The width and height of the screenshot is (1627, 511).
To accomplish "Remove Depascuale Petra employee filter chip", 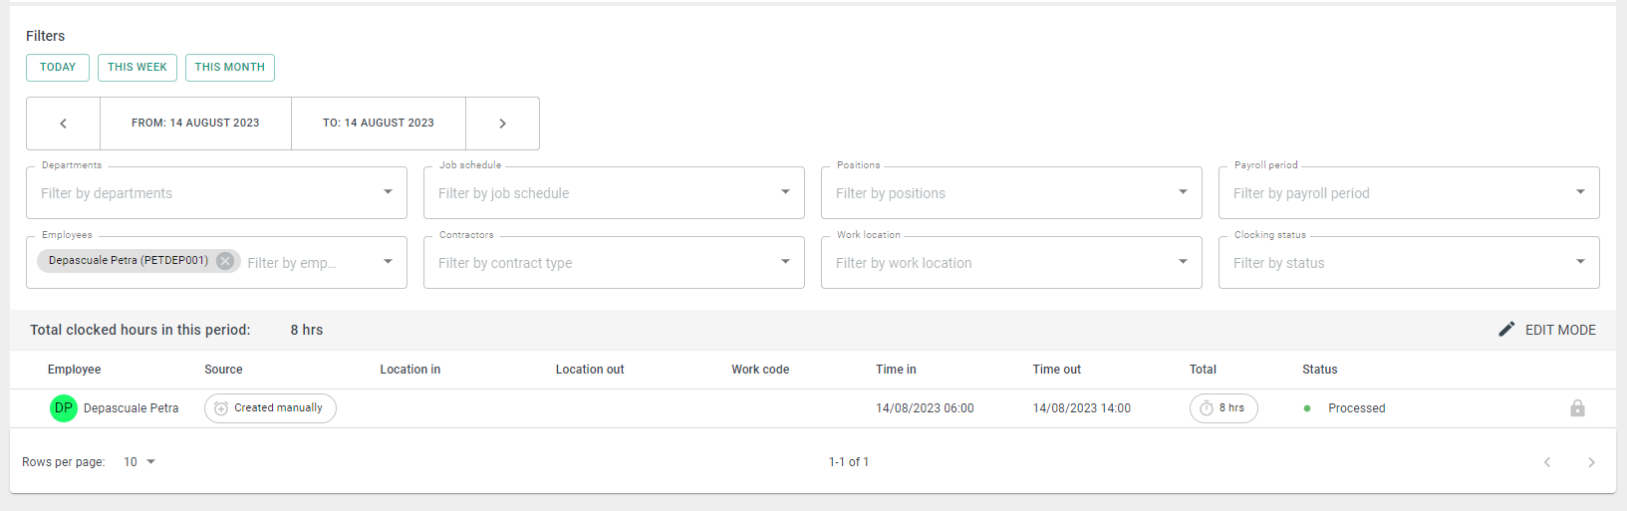I will (225, 261).
